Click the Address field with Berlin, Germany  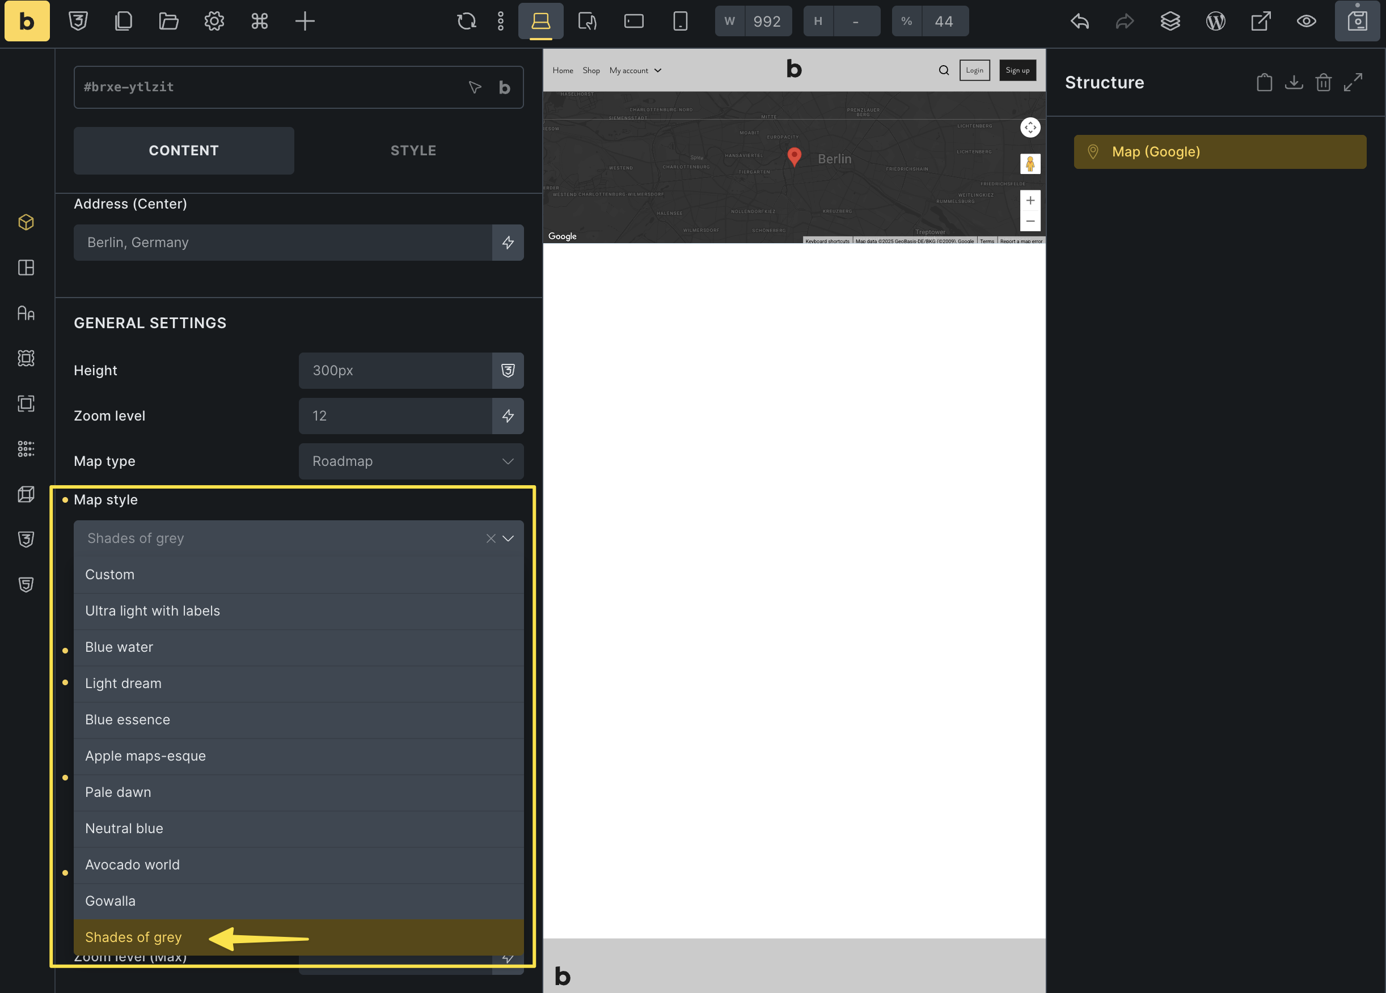(283, 243)
